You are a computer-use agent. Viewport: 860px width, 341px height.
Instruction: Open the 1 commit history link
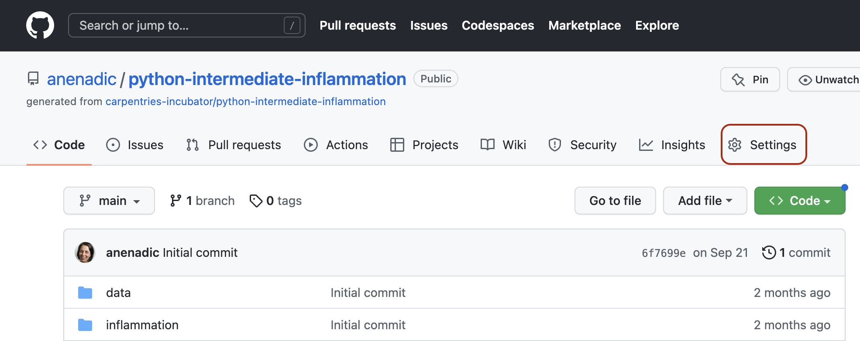[796, 252]
